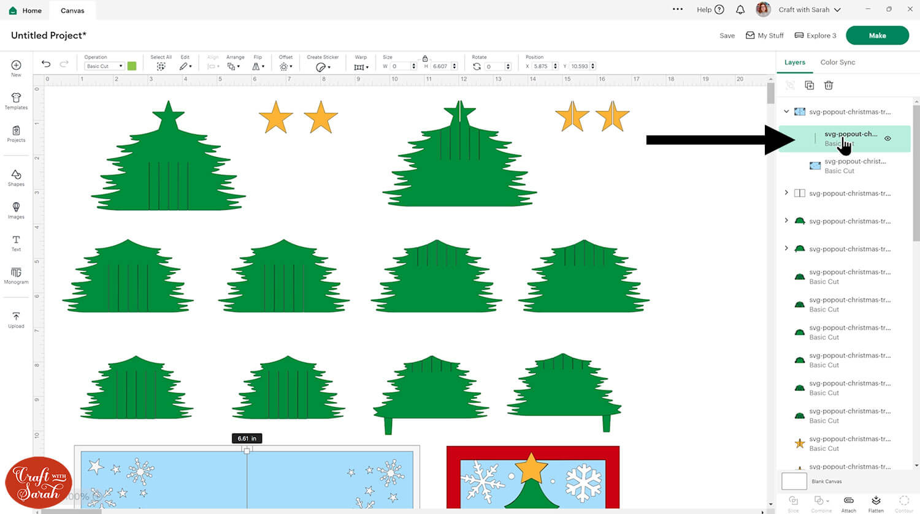Open the Warp dropdown
The image size is (920, 514).
[x=361, y=67]
